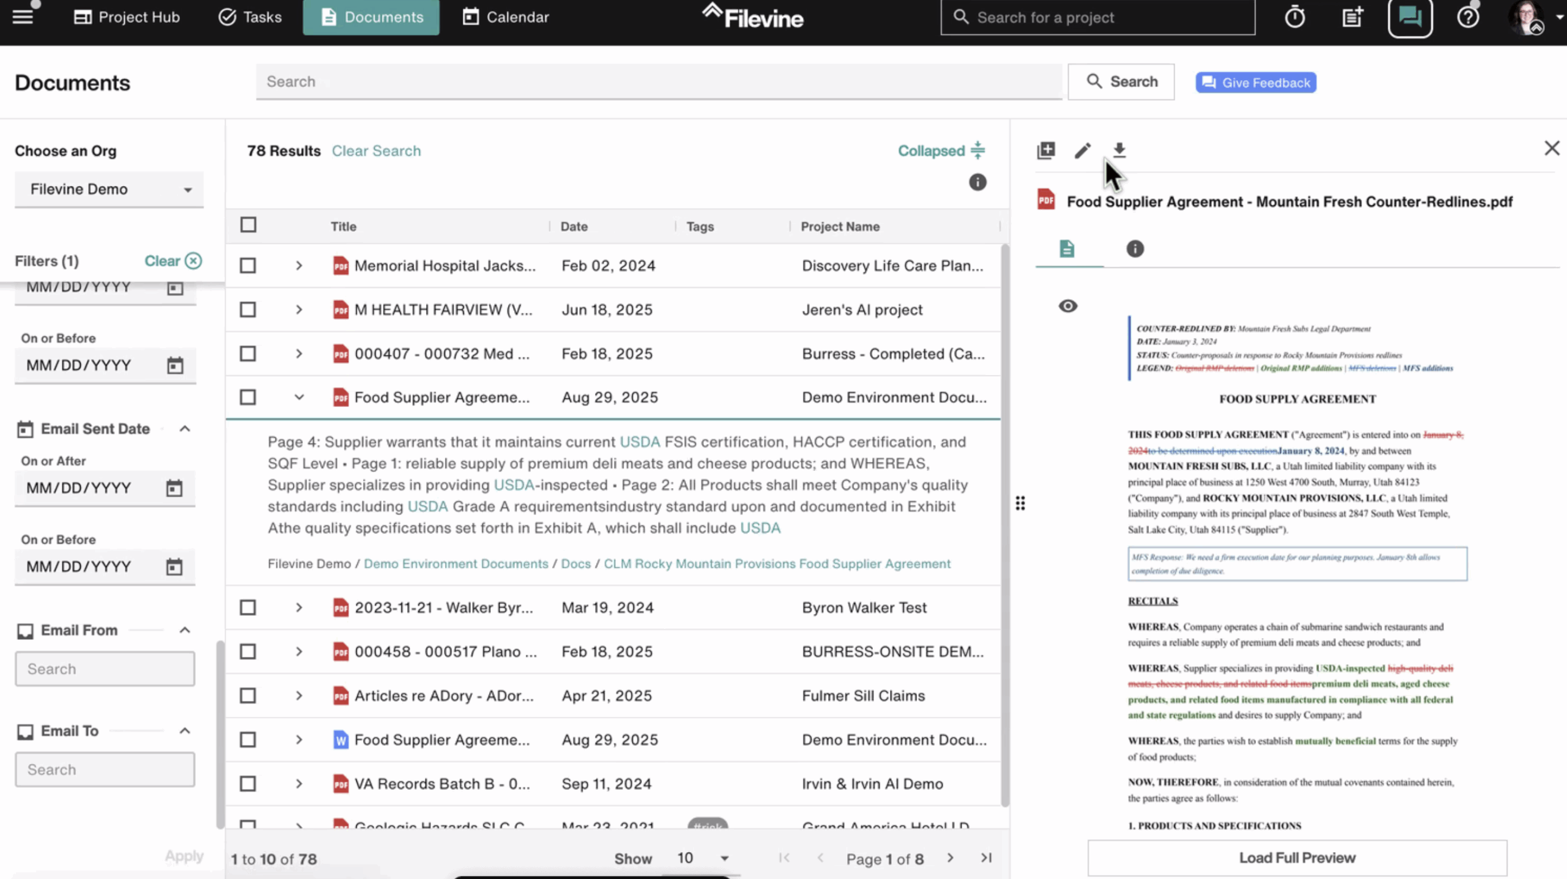This screenshot has height=879, width=1567.
Task: Select all documents with header checkbox
Action: 248,225
